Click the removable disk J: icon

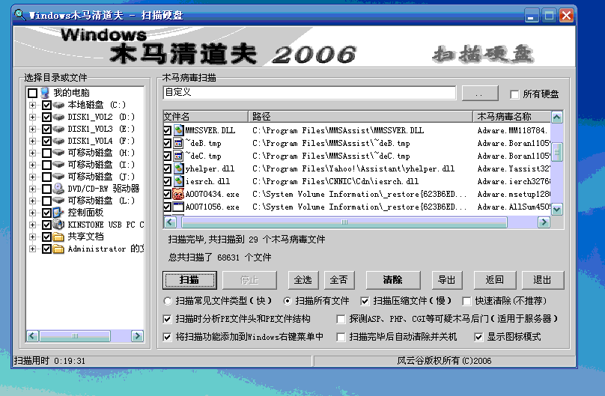[x=58, y=177]
